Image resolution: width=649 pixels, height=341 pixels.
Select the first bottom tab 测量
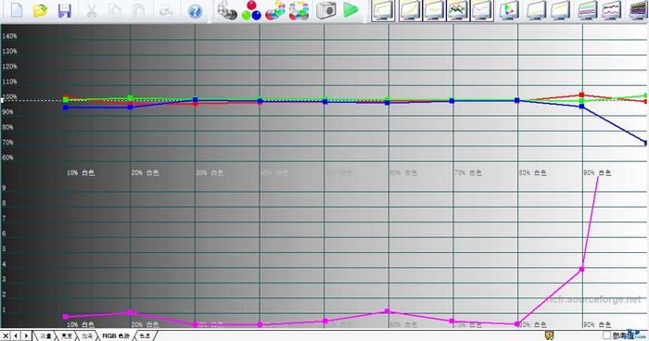point(45,335)
